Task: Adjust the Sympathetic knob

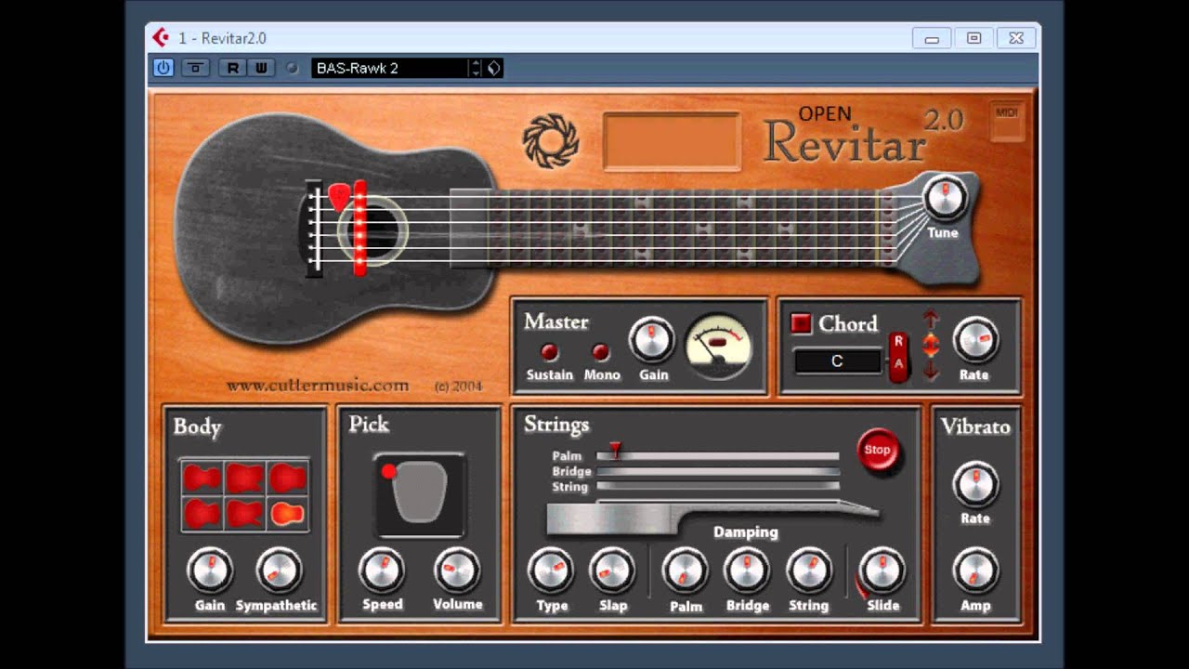Action: coord(278,571)
